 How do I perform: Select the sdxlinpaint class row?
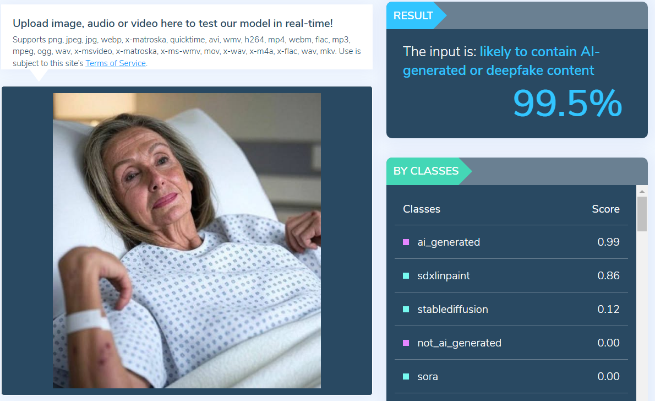(x=511, y=275)
